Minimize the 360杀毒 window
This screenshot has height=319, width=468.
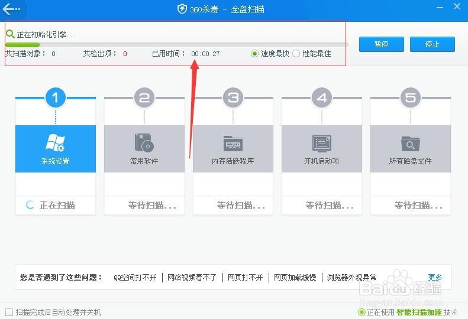coord(440,8)
